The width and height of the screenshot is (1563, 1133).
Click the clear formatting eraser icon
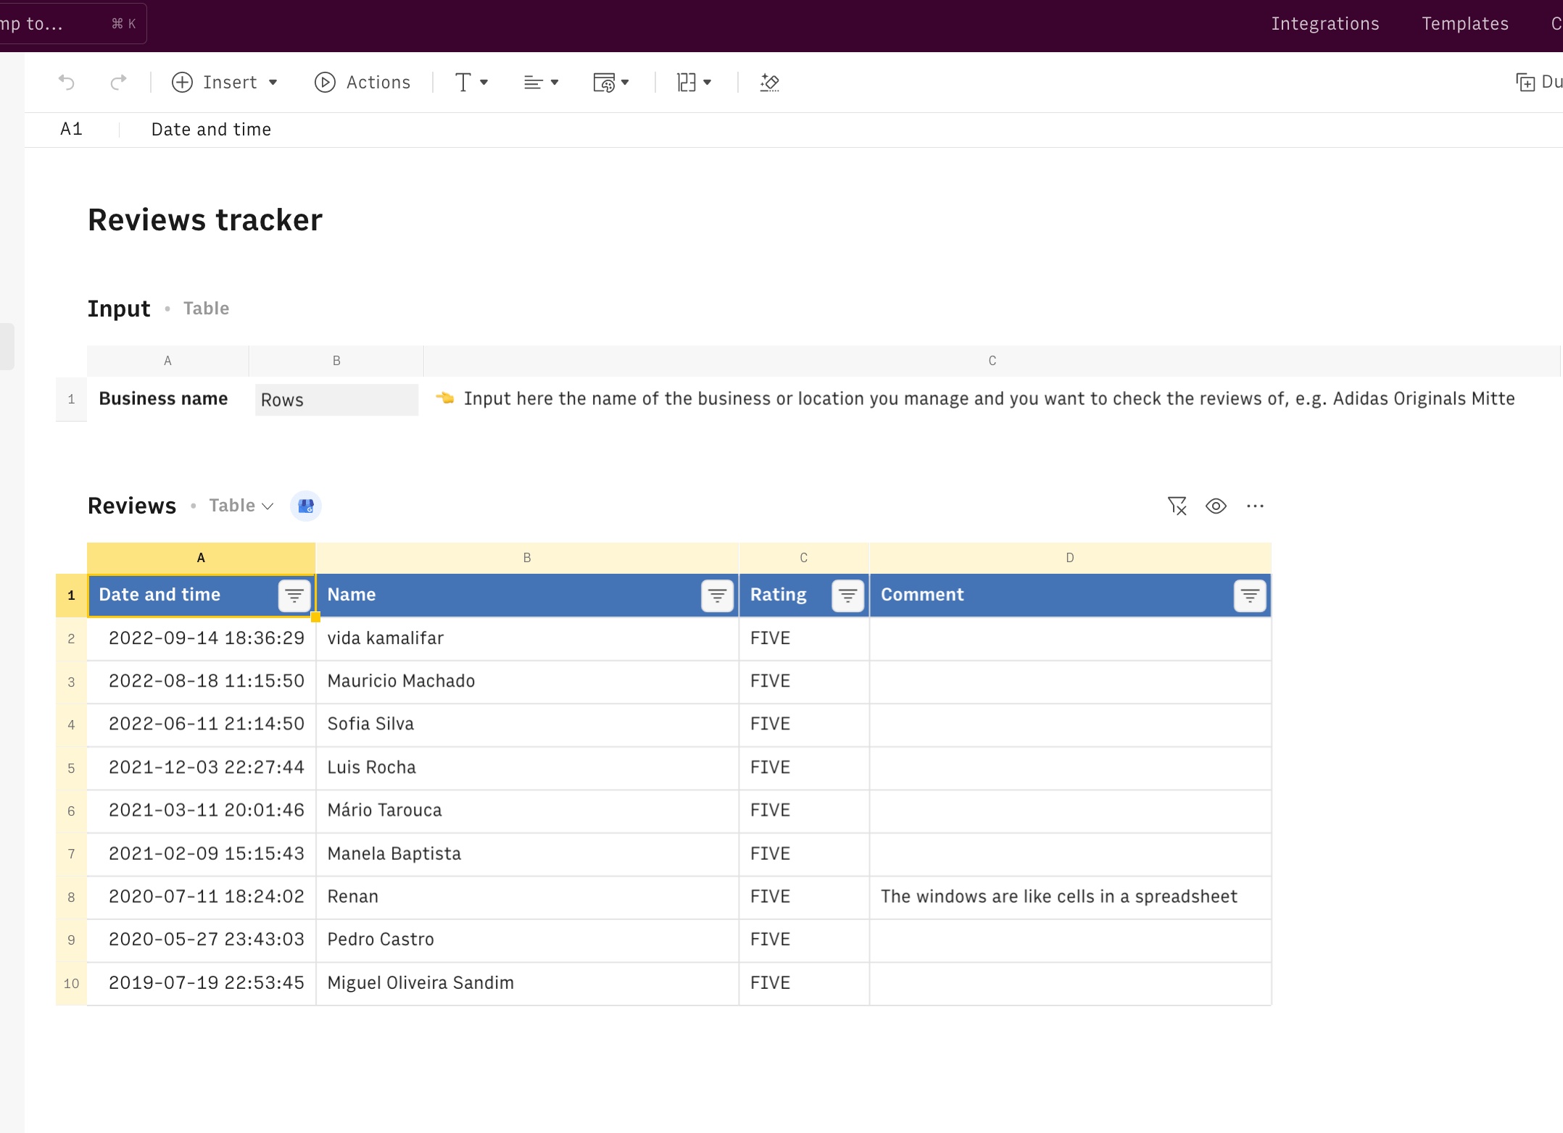(x=770, y=83)
